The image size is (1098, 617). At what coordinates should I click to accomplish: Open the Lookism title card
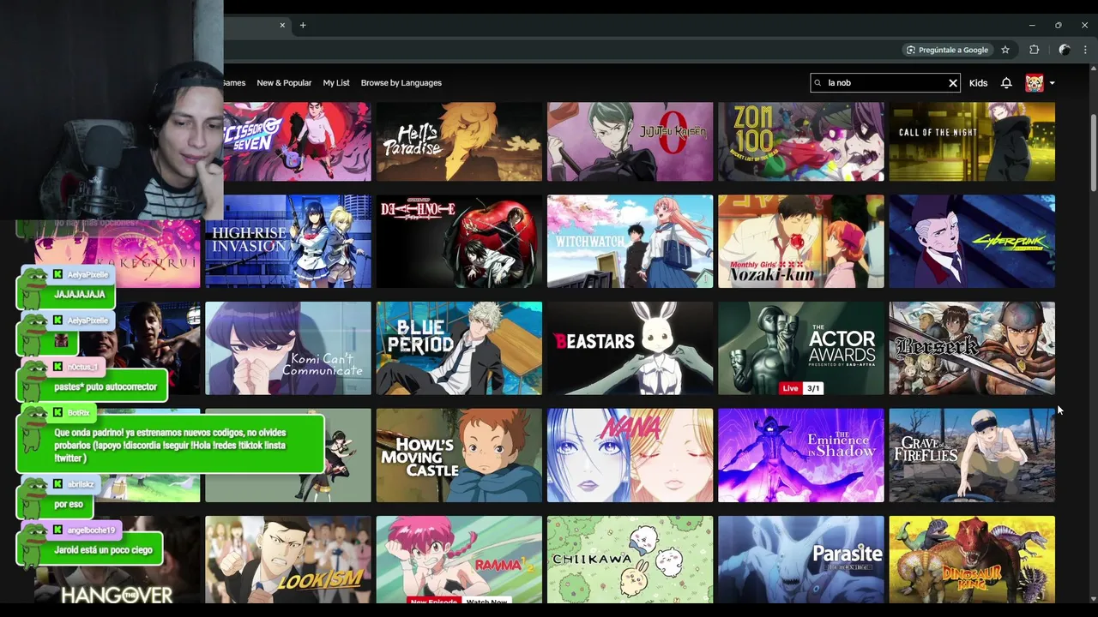(x=288, y=559)
